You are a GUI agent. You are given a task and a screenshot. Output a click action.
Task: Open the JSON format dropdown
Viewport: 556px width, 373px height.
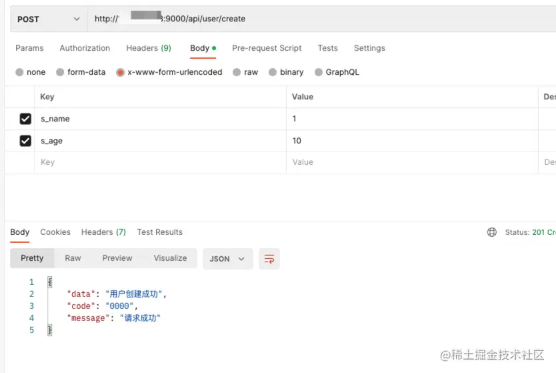click(227, 259)
